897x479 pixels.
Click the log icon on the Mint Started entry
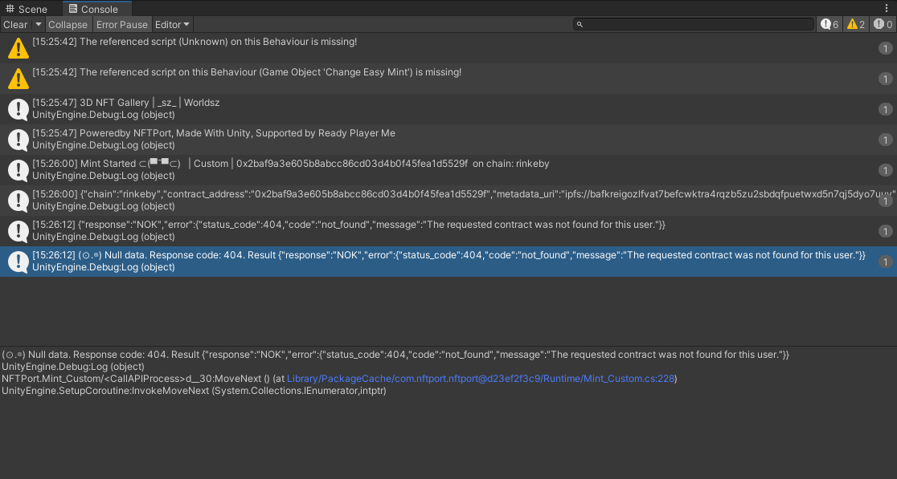[x=17, y=168]
